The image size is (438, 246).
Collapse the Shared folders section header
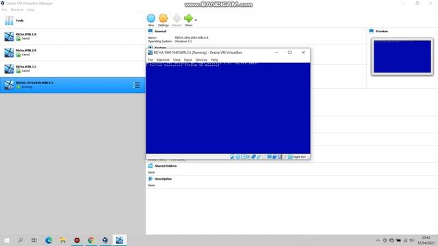(x=166, y=166)
